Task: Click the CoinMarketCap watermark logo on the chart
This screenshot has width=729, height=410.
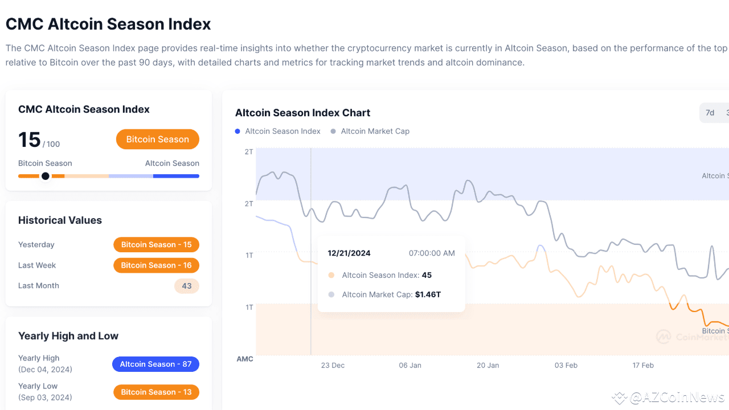Action: [664, 337]
